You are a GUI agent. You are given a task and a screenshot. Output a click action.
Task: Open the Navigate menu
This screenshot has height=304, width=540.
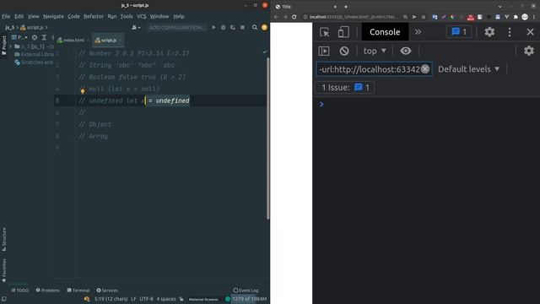coord(53,17)
